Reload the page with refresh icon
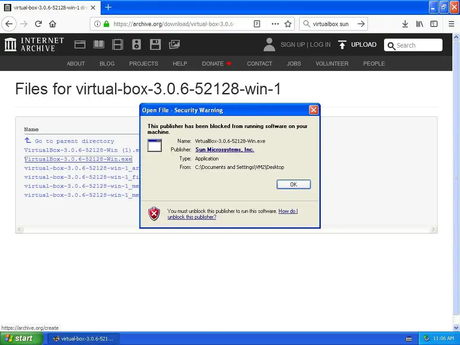 [38, 24]
